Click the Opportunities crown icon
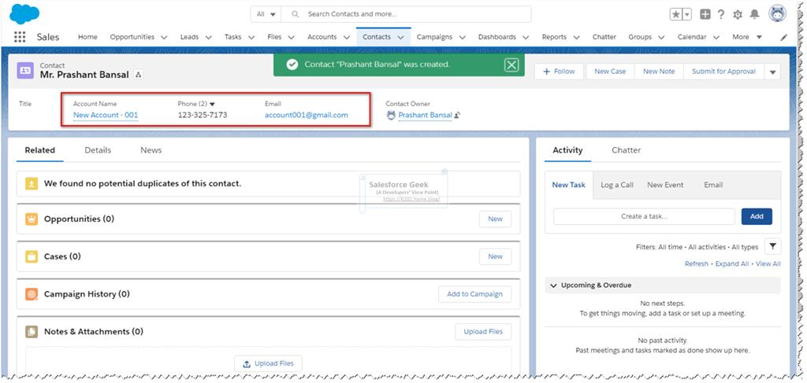This screenshot has height=383, width=807. point(32,219)
